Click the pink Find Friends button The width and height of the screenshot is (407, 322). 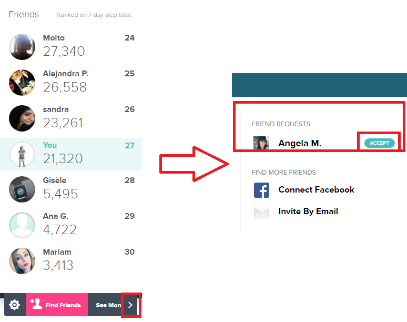(57, 305)
